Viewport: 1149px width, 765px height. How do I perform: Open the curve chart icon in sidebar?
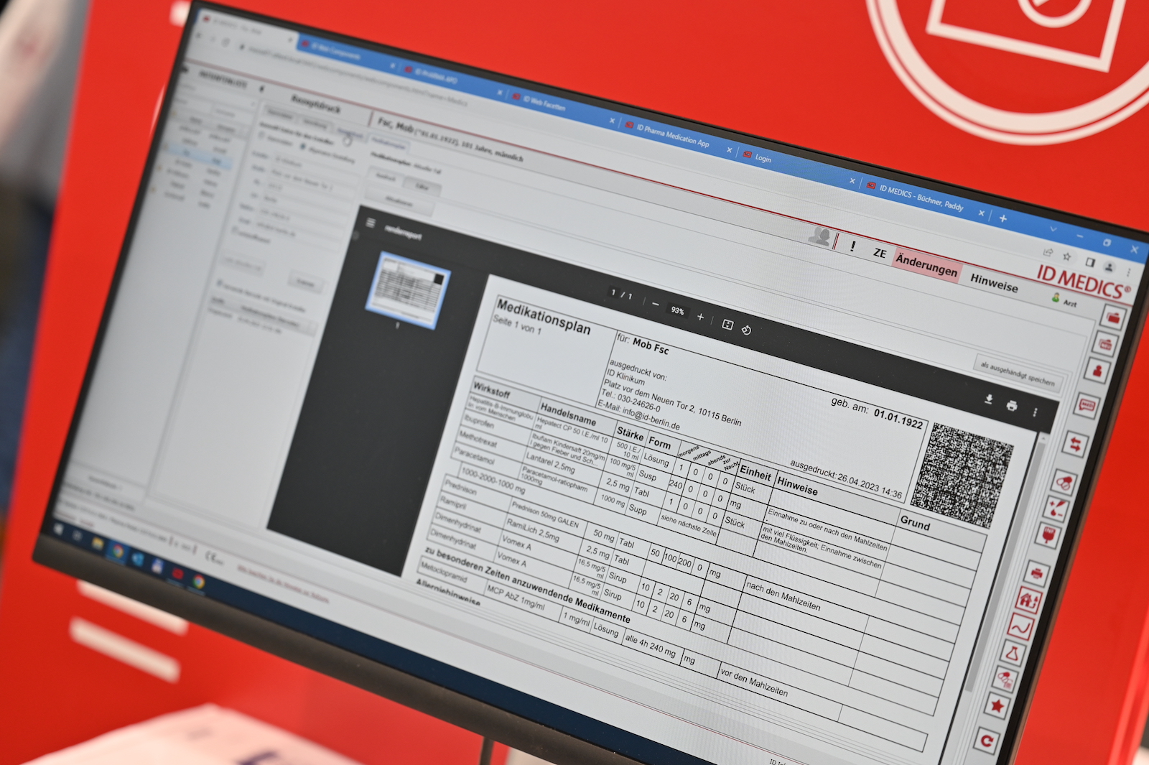1020,627
